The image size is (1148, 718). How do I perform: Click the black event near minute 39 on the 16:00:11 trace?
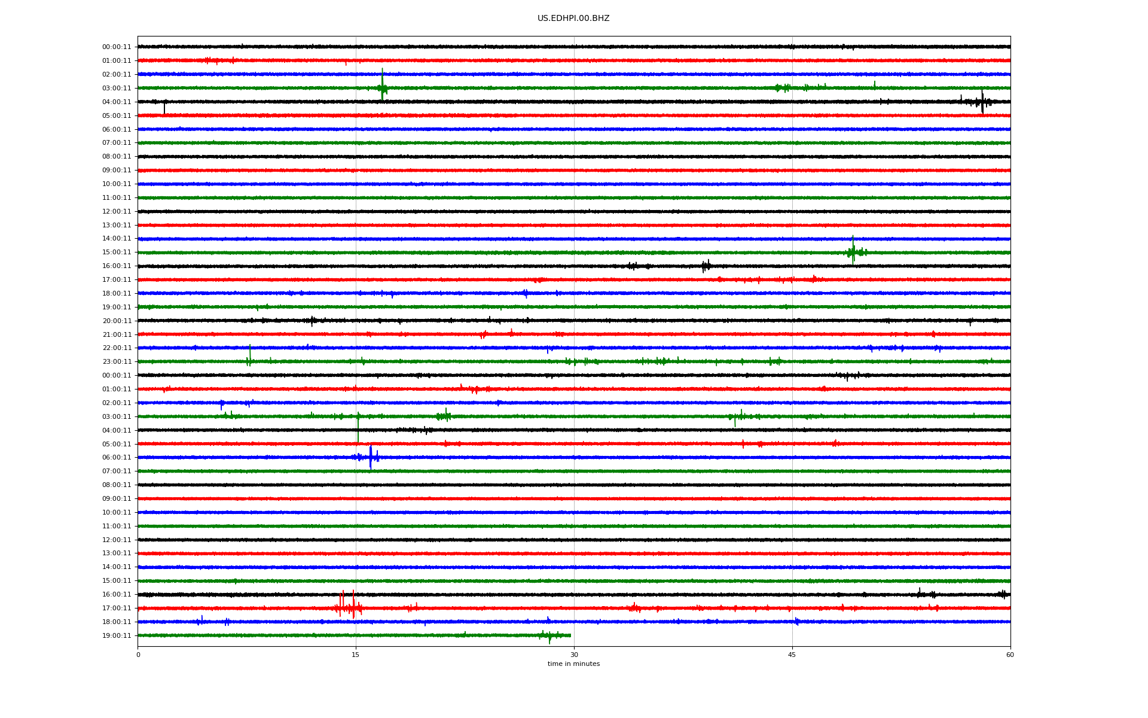pos(706,266)
